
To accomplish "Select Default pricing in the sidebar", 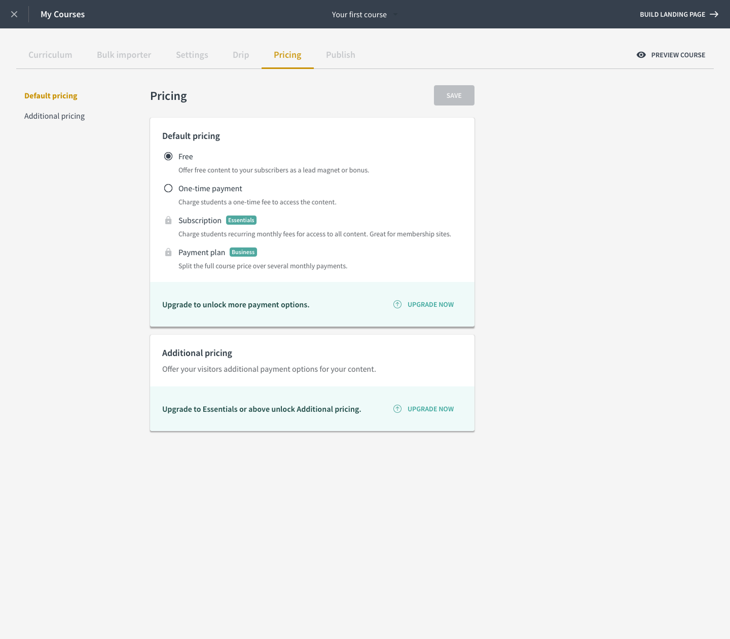I will tap(51, 95).
